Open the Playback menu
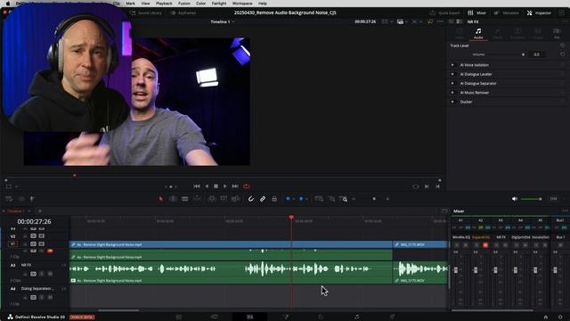 point(164,4)
